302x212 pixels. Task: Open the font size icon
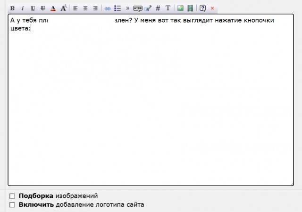[63, 8]
